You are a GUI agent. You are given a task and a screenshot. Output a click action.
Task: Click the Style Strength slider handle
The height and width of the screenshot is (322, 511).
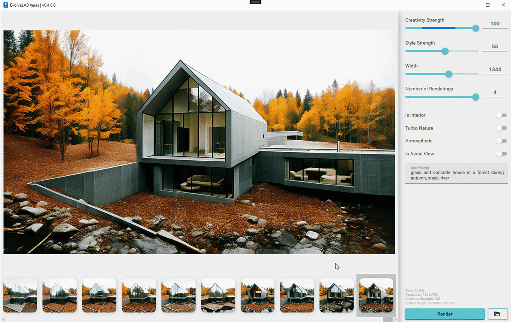pos(444,51)
